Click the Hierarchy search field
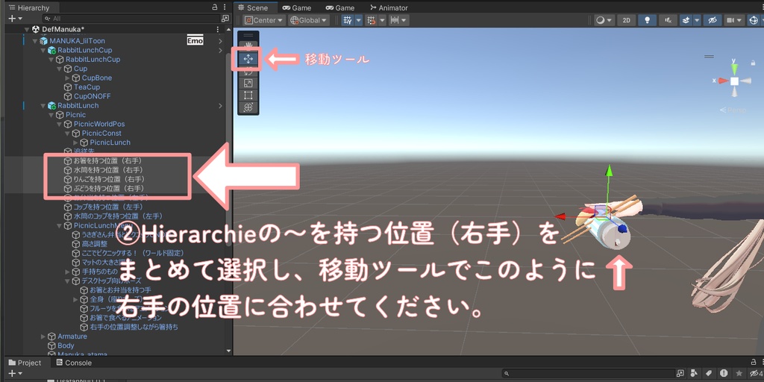Image resolution: width=764 pixels, height=382 pixels. [131, 19]
